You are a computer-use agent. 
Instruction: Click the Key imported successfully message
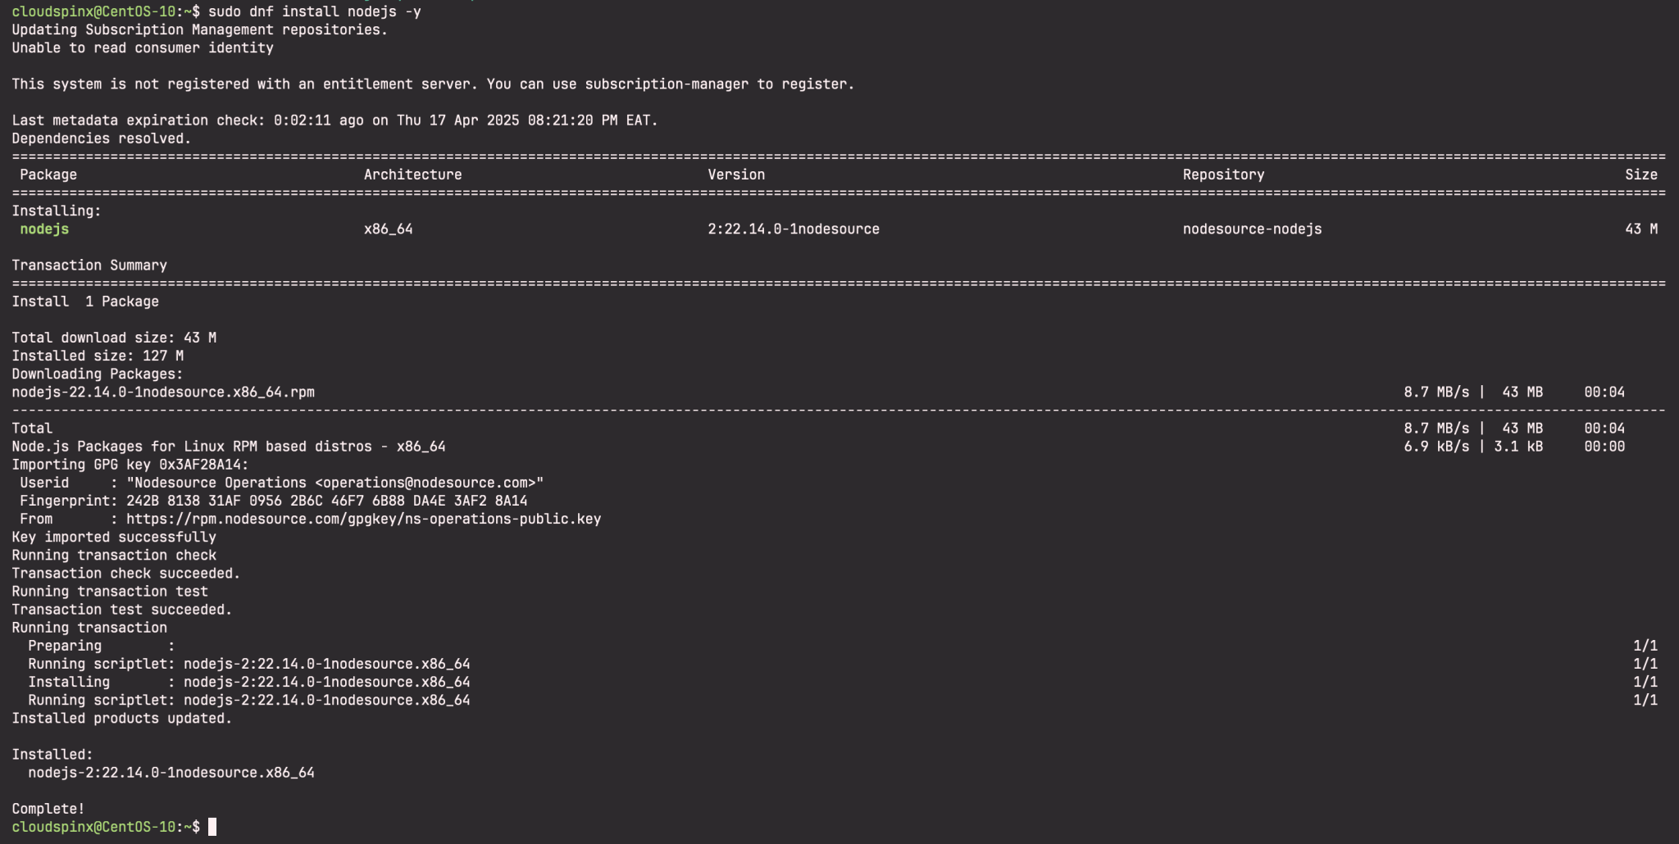pyautogui.click(x=112, y=537)
